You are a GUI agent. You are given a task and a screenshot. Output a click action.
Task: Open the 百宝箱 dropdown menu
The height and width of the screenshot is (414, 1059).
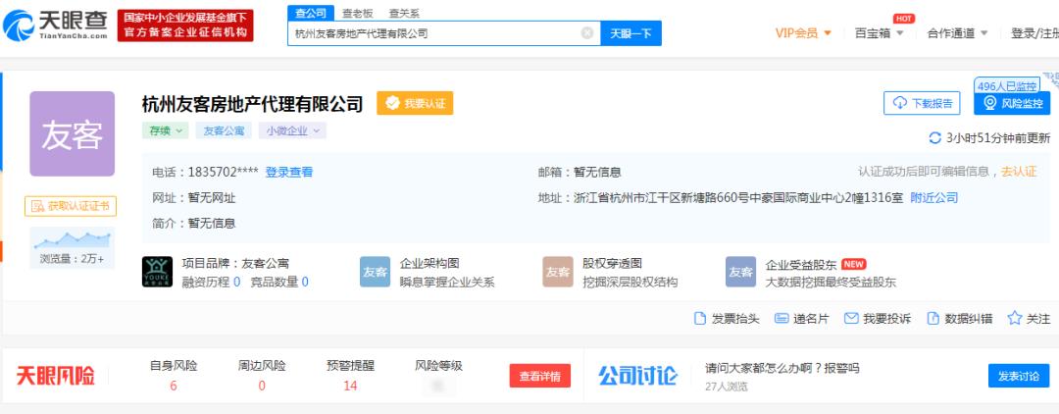coord(879,33)
